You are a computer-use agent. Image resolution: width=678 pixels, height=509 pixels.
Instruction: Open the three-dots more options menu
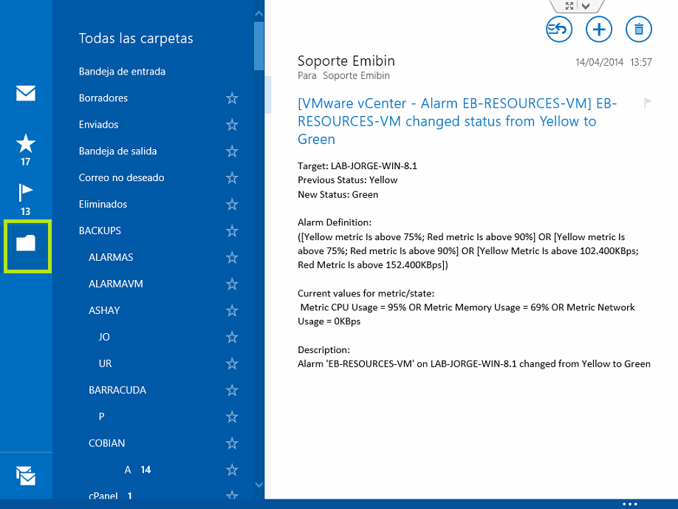(x=629, y=504)
